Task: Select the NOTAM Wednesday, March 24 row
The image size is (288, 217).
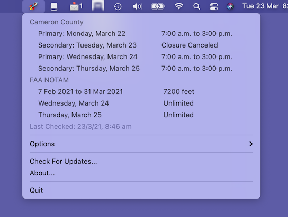Action: click(x=141, y=103)
